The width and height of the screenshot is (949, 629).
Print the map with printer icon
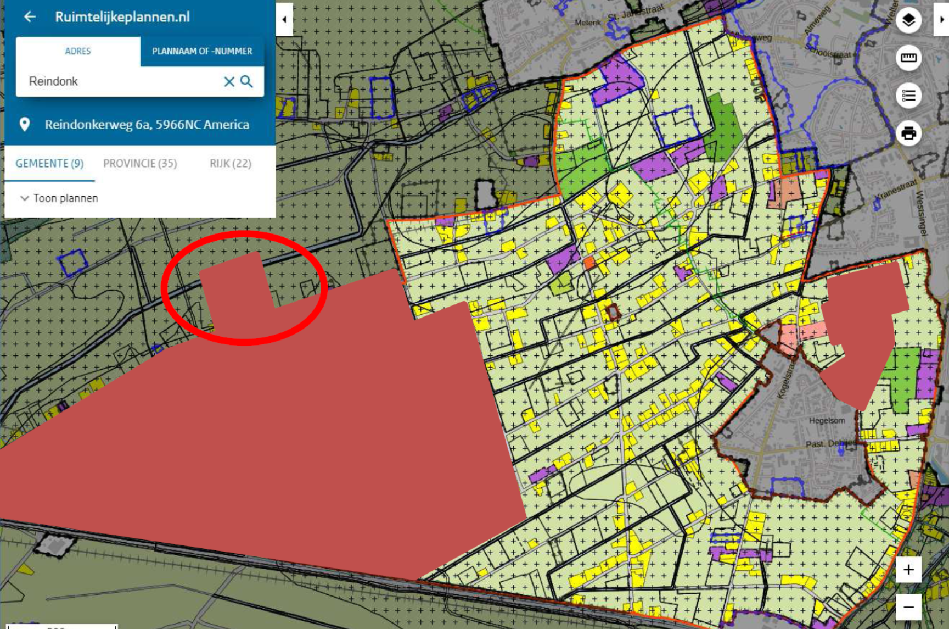pos(908,133)
